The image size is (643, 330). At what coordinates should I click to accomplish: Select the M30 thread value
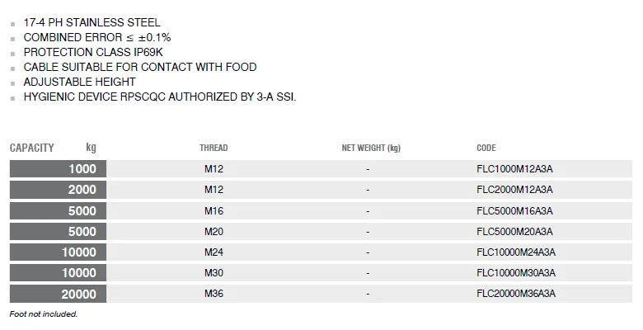[214, 273]
